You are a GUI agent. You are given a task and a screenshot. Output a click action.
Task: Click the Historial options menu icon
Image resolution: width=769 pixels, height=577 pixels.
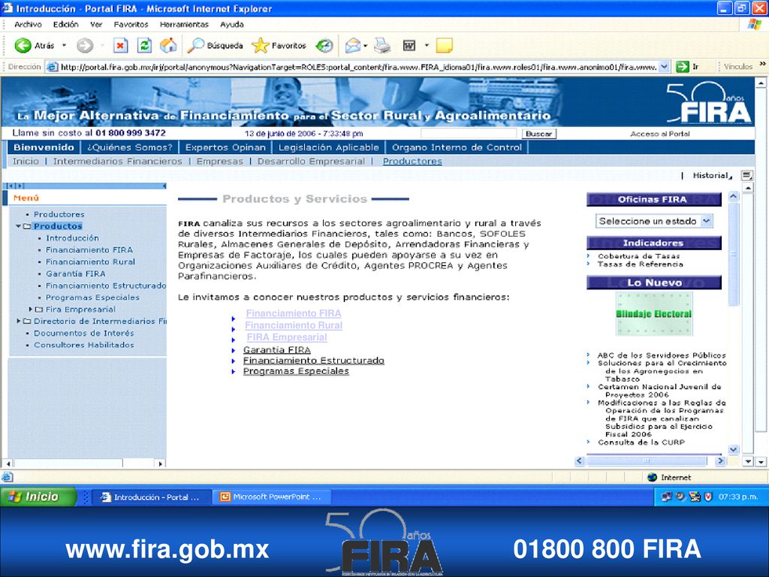tap(746, 175)
